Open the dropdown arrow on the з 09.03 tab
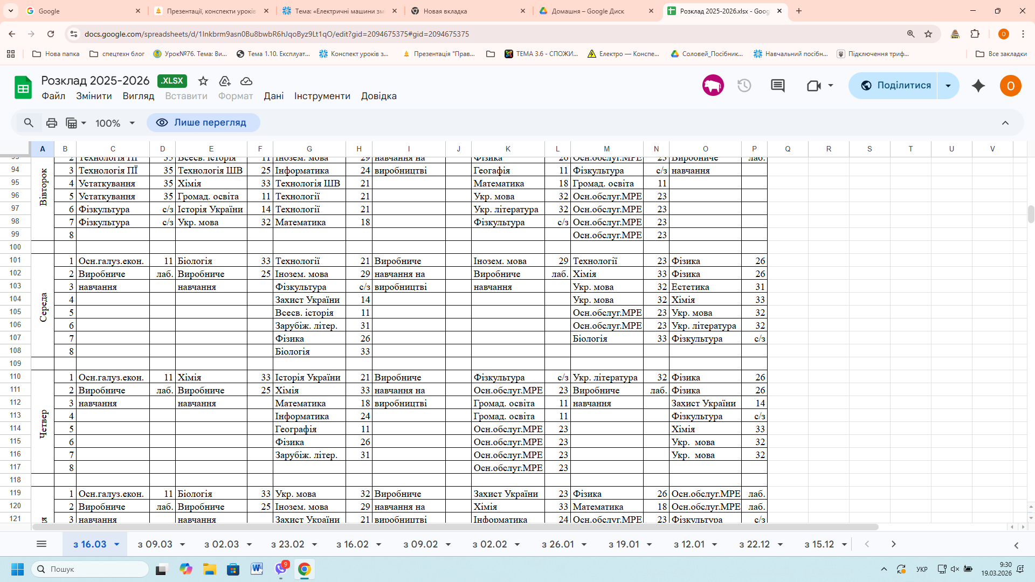 click(183, 545)
